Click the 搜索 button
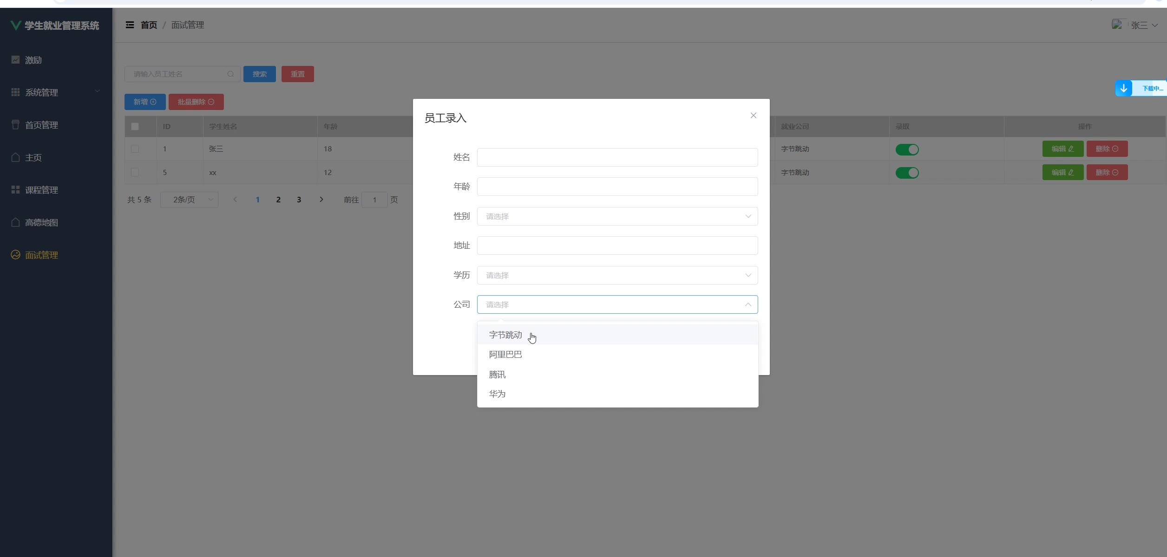This screenshot has width=1167, height=557. click(259, 74)
